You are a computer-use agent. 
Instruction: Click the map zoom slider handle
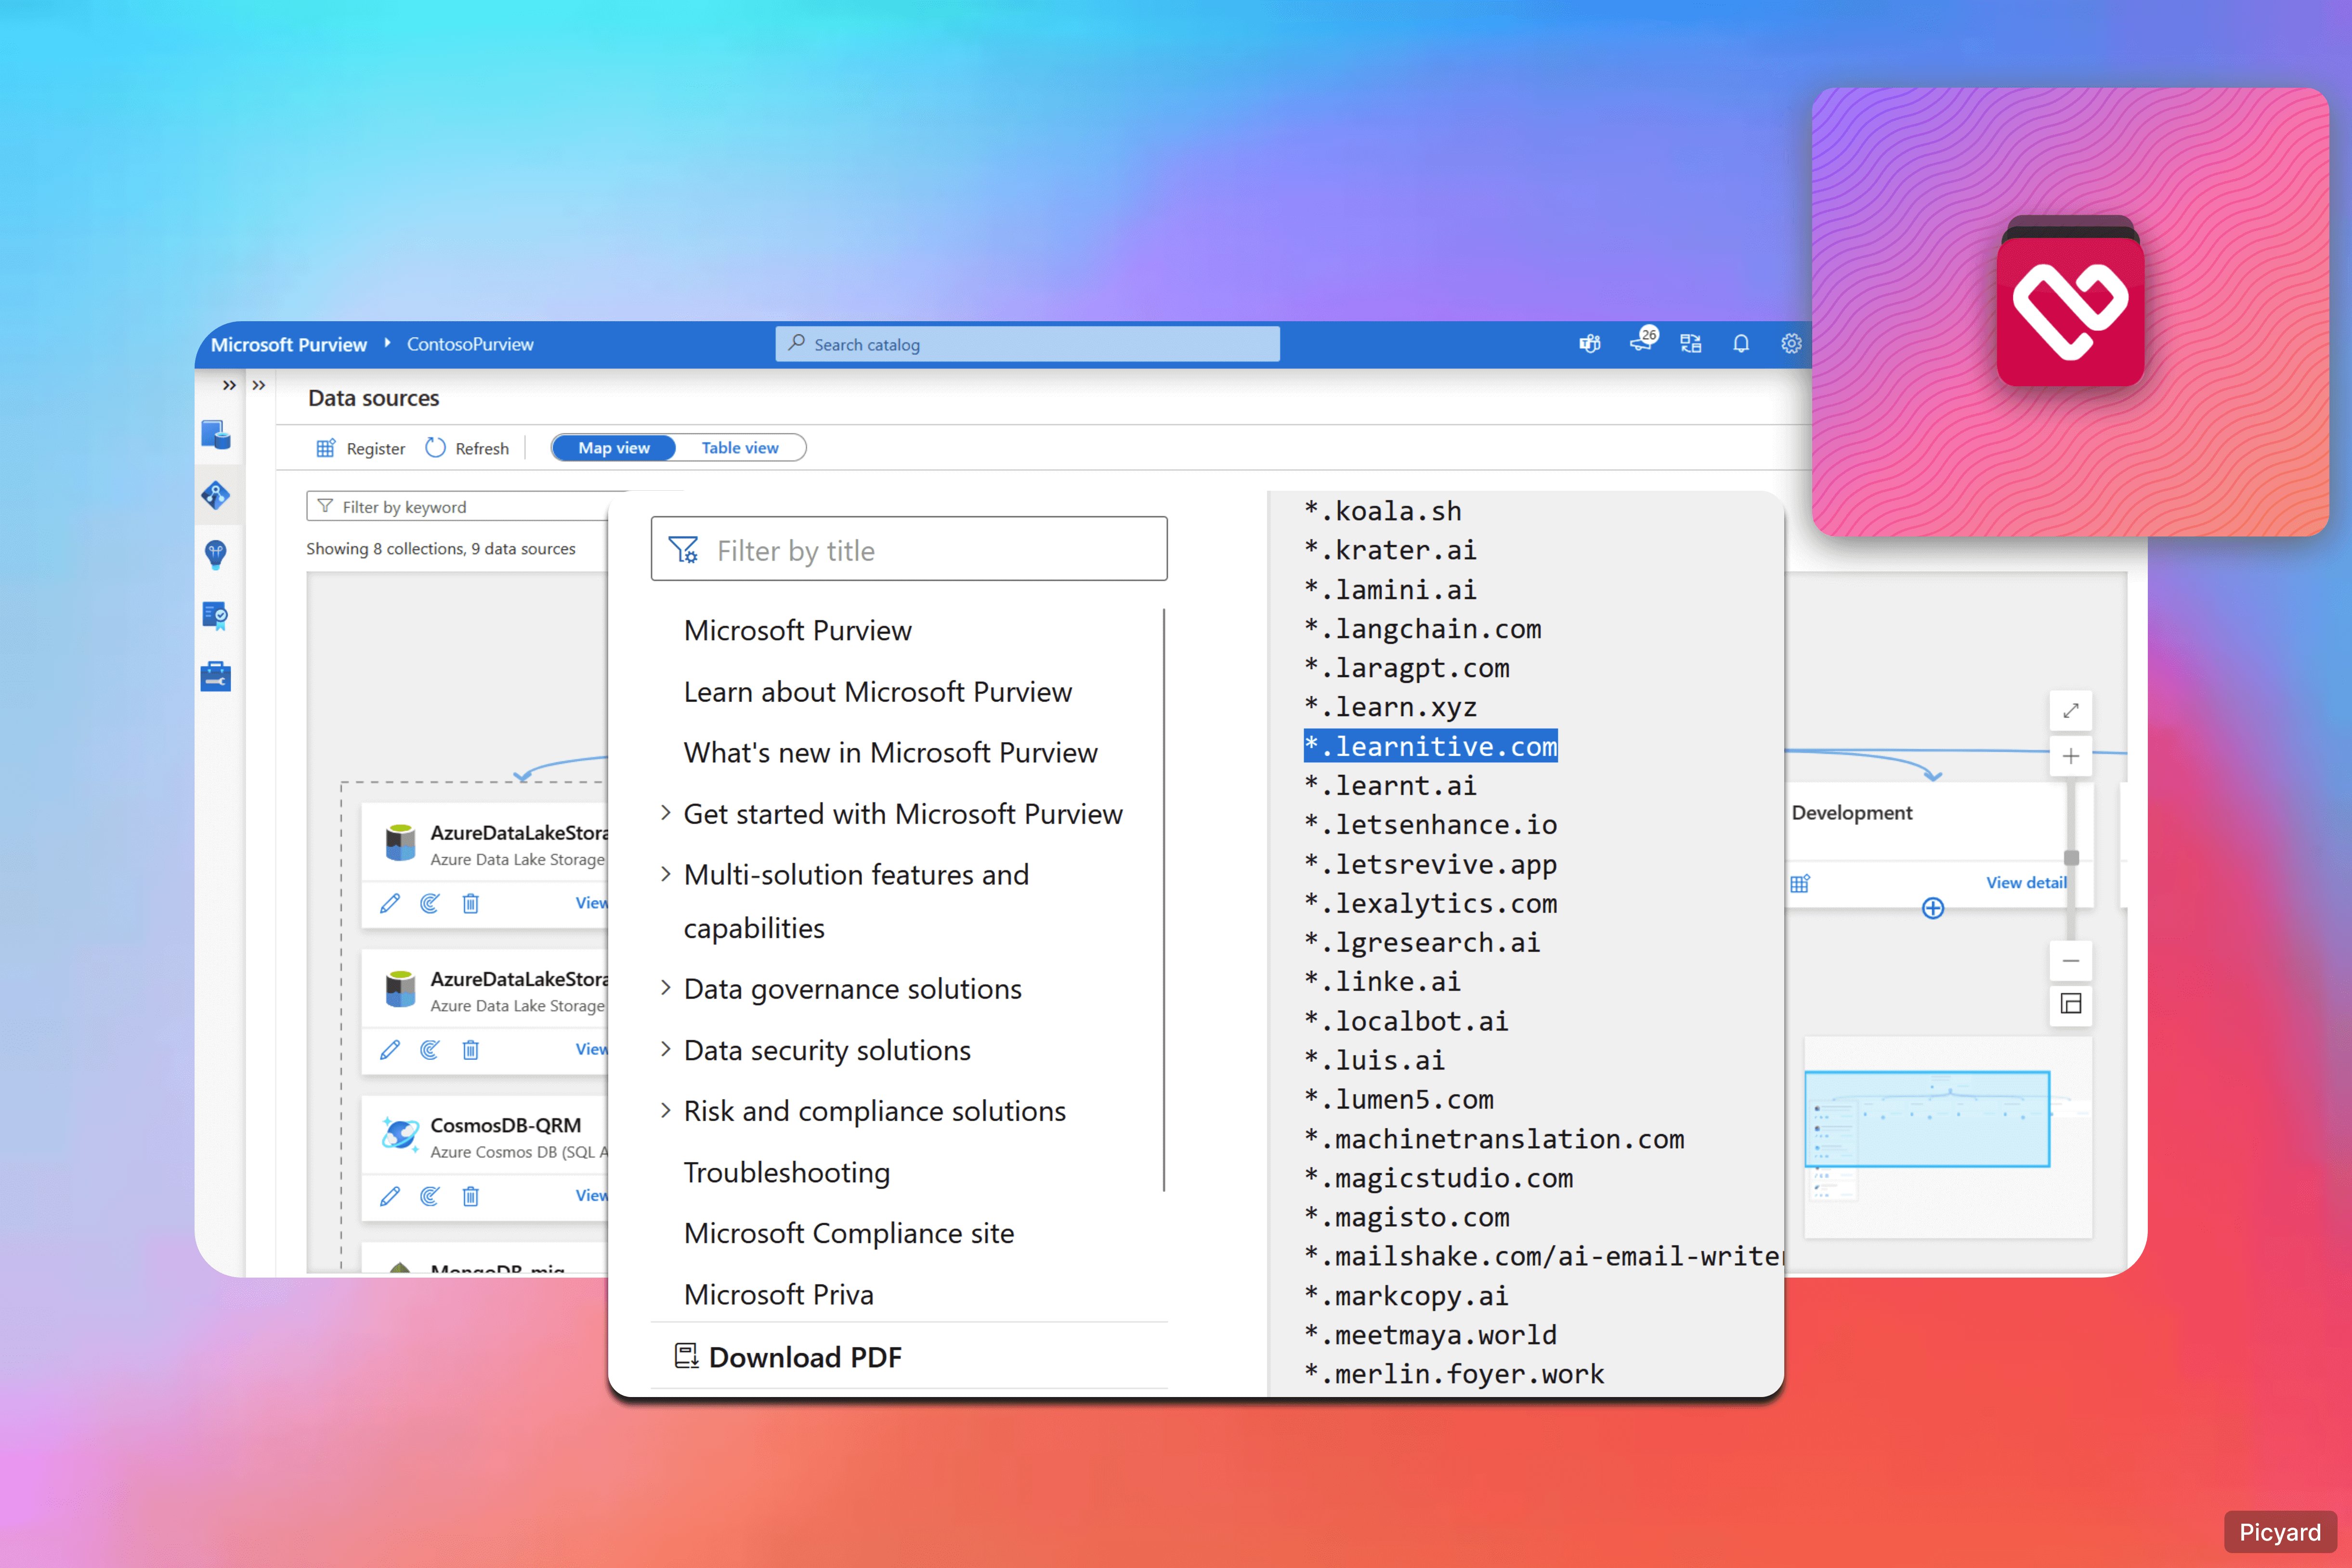[2071, 858]
